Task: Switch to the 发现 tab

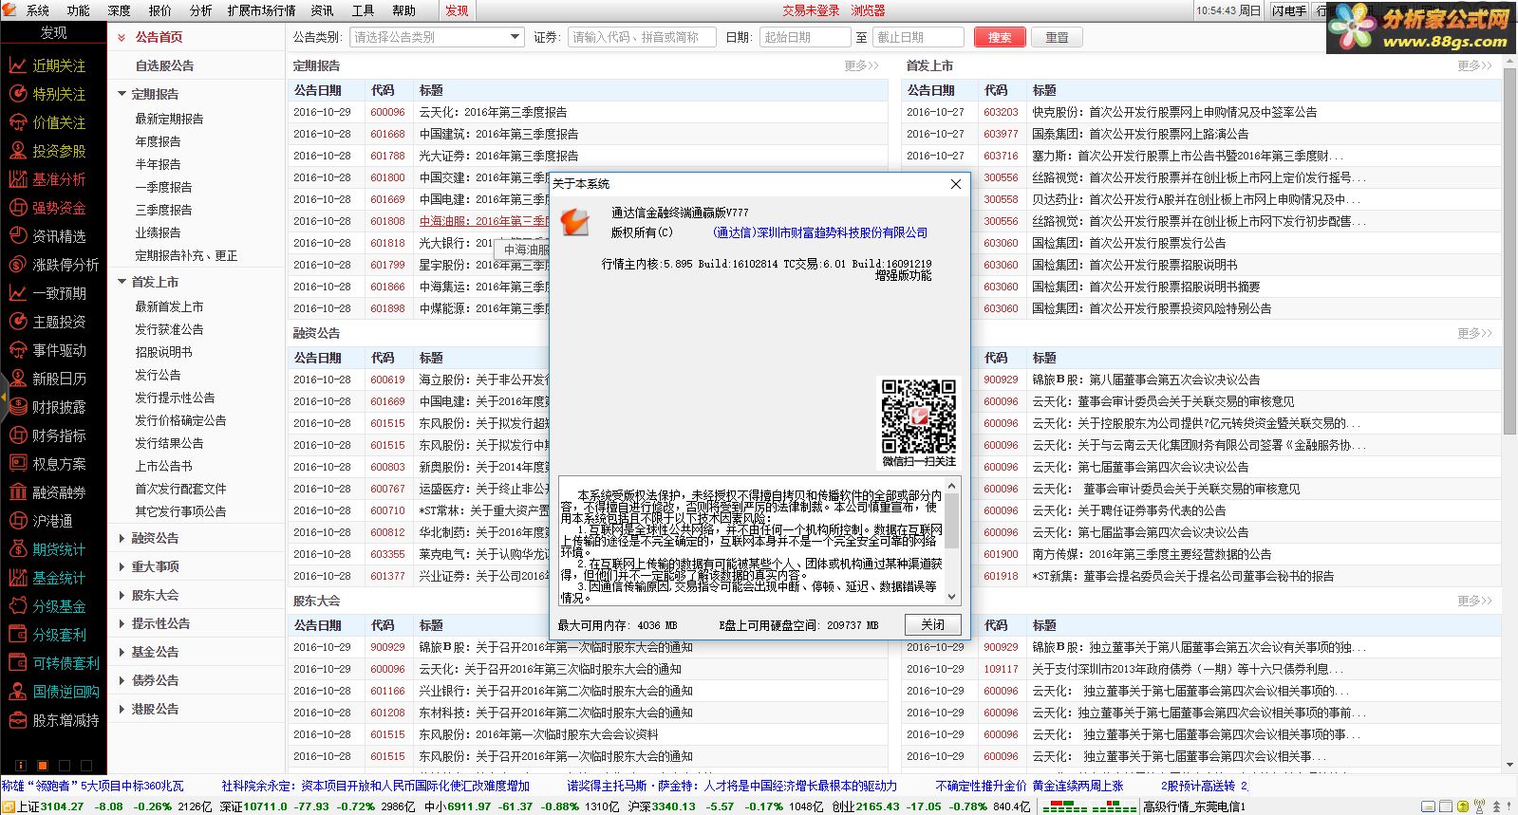Action: (x=457, y=10)
